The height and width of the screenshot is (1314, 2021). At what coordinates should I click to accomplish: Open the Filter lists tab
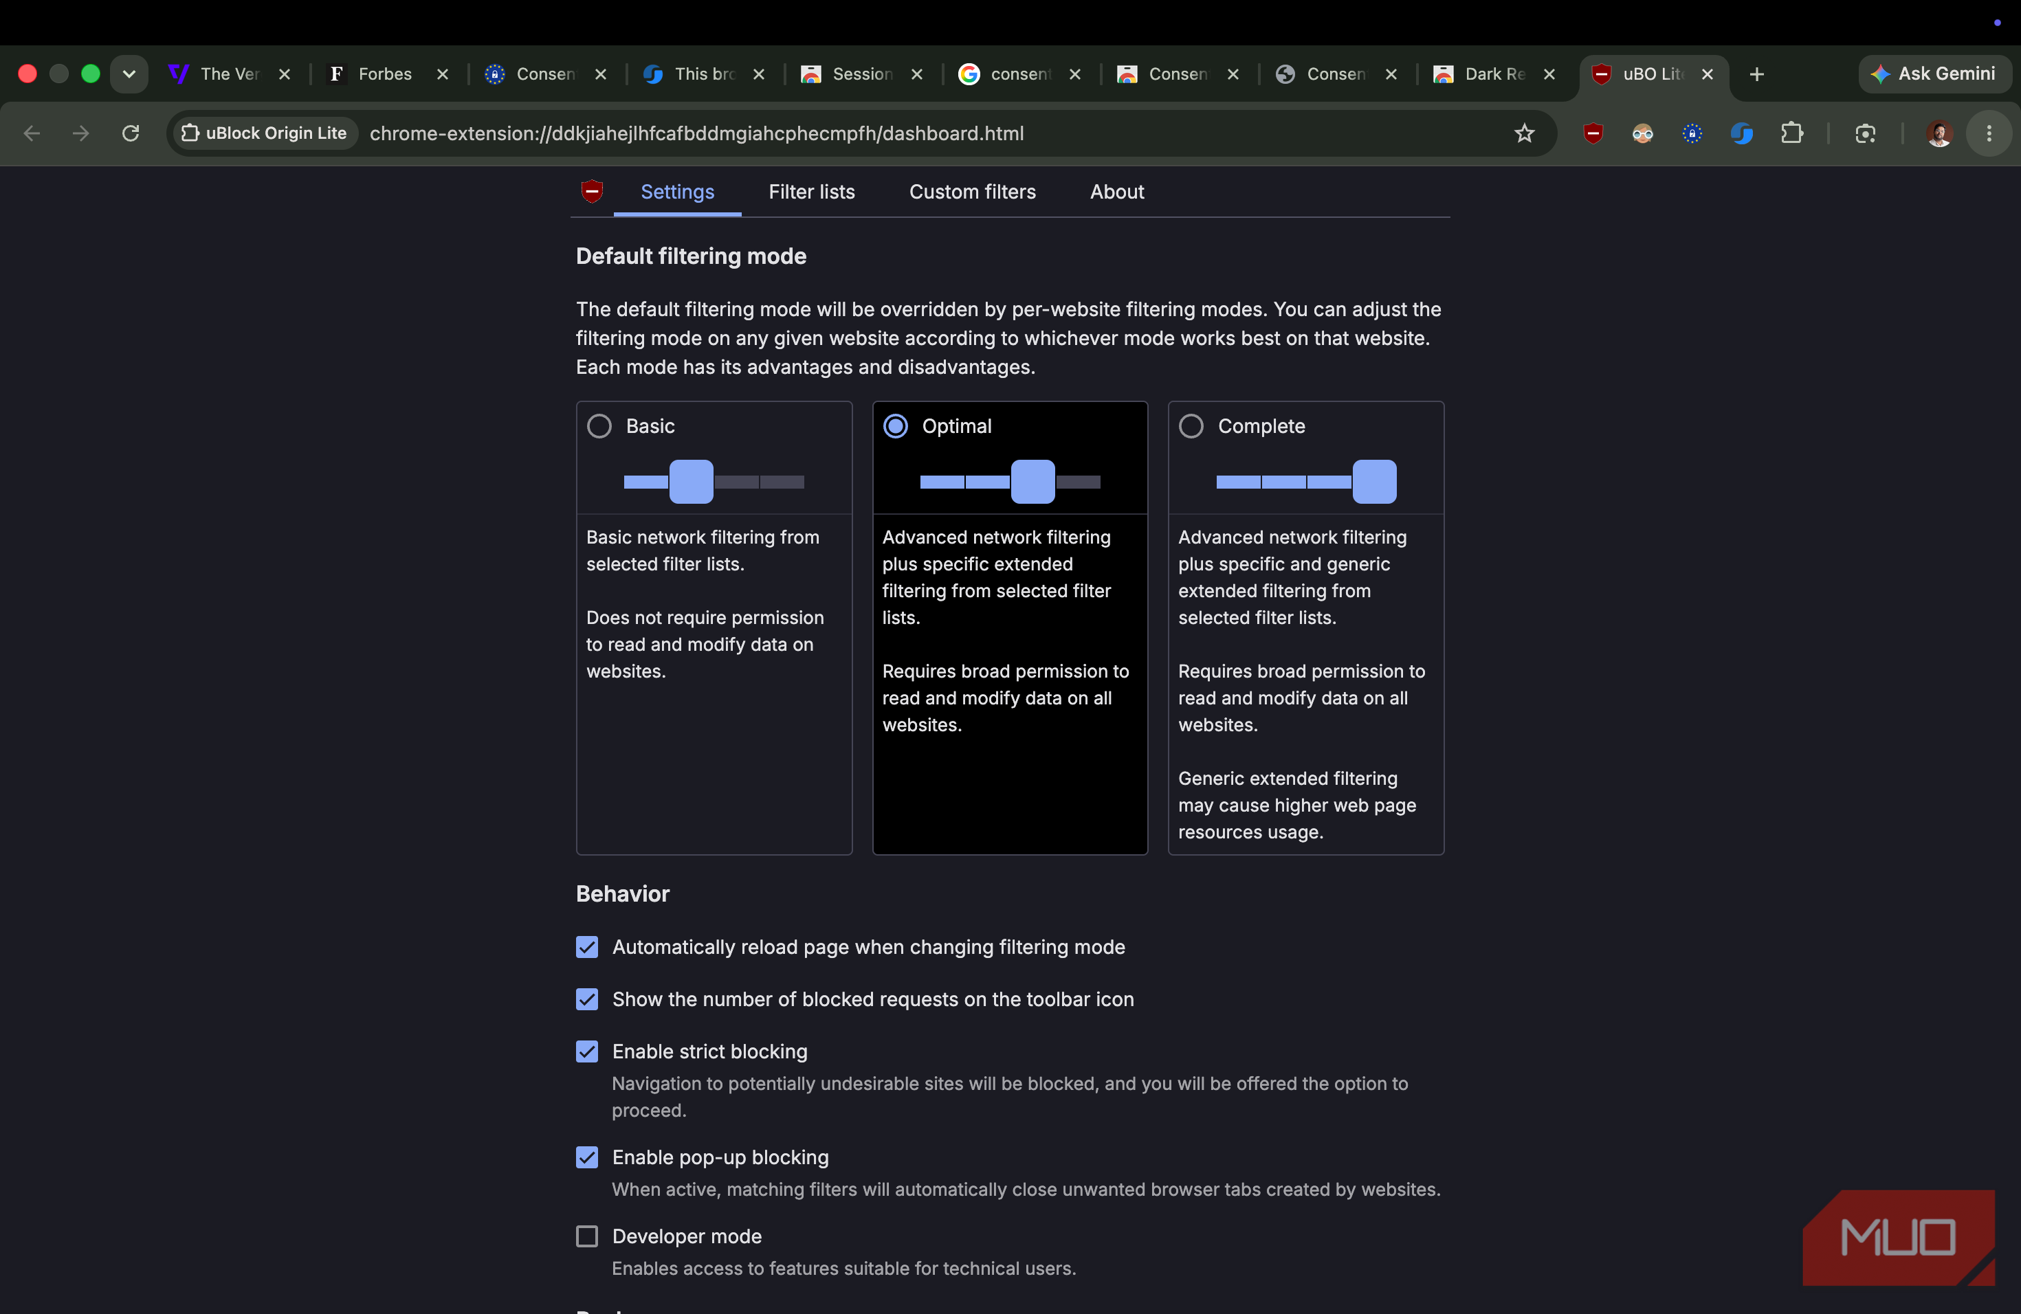(811, 192)
